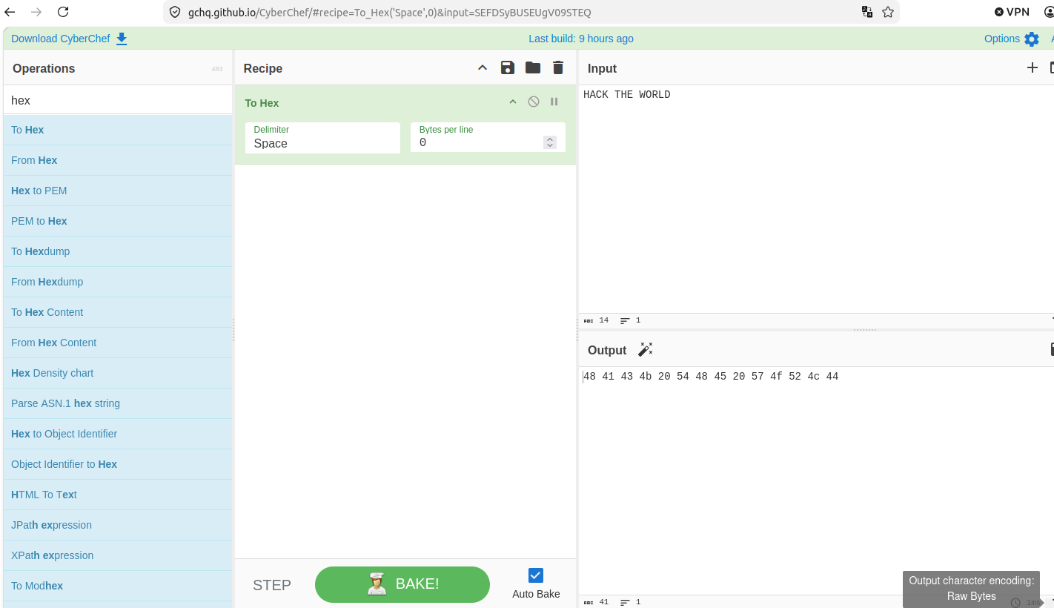This screenshot has height=608, width=1054.
Task: Click the operations search box containing hex
Action: (x=118, y=100)
